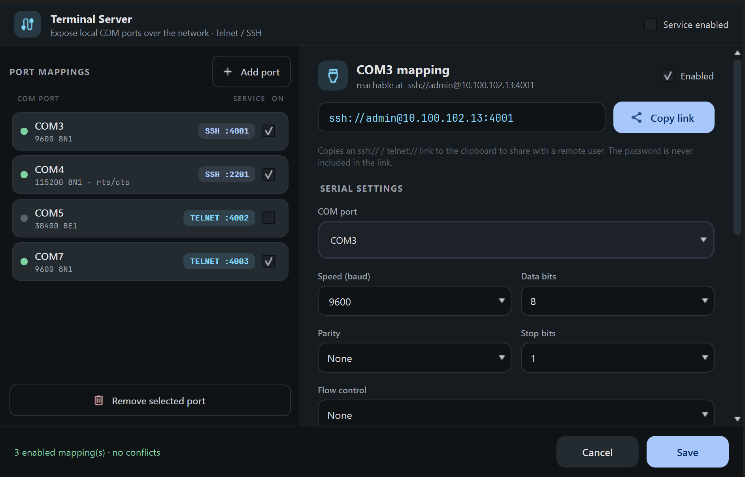Click the green status dot for COM3
Image resolution: width=745 pixels, height=477 pixels.
[24, 131]
